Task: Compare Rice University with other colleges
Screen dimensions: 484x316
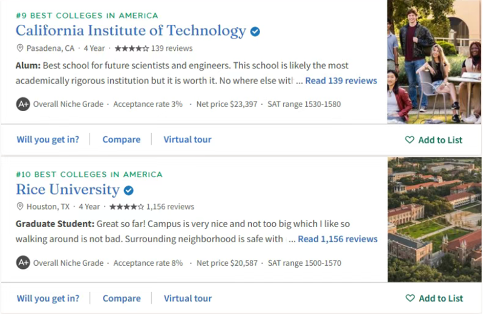Action: 121,298
